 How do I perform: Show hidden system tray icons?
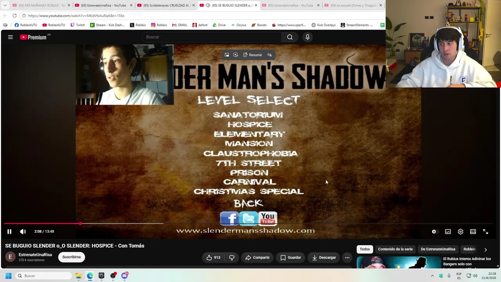(432, 276)
